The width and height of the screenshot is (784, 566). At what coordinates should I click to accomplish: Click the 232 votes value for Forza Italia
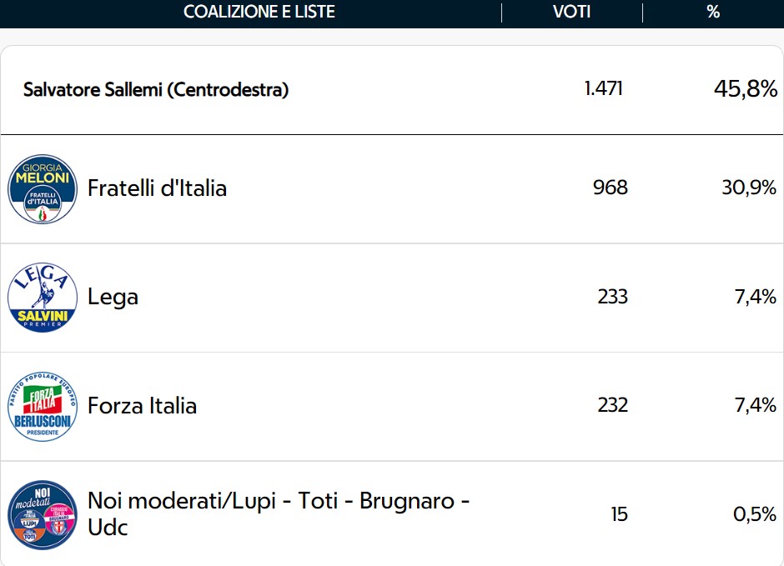pos(612,405)
